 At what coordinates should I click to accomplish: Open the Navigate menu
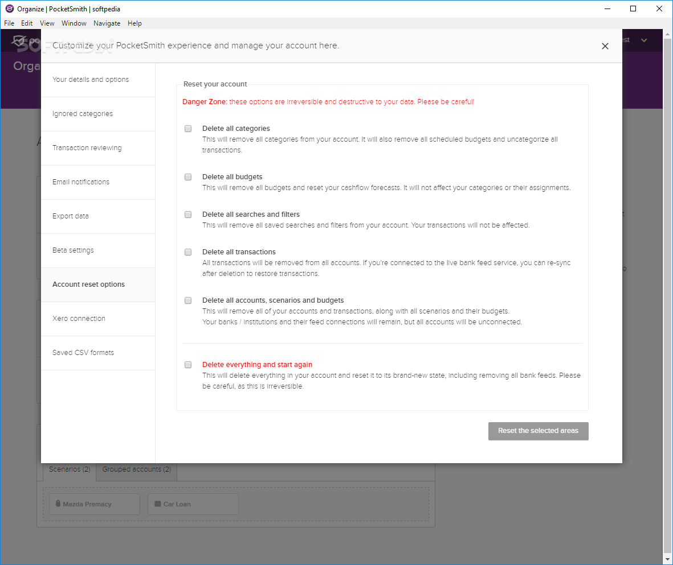(x=107, y=23)
